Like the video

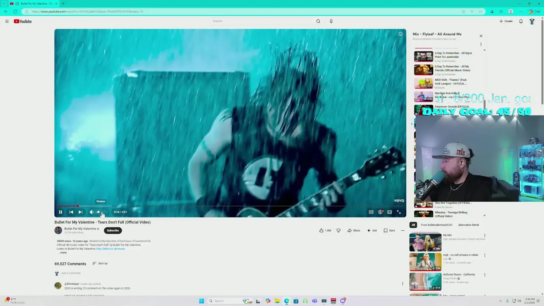(x=325, y=230)
